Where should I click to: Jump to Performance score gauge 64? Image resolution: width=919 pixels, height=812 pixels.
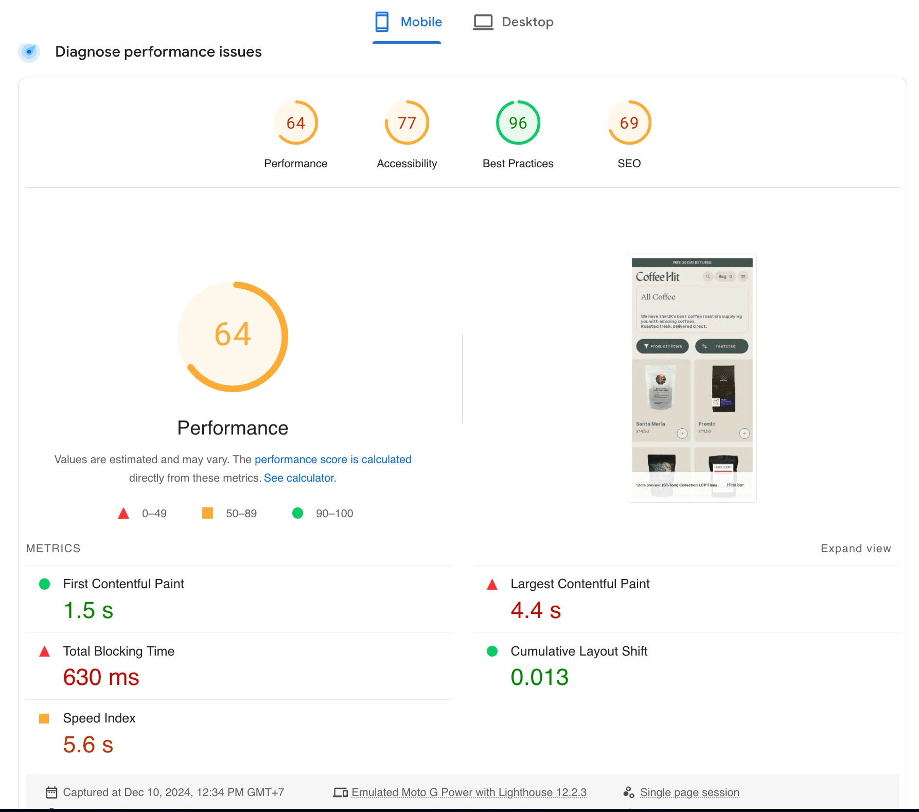point(296,122)
